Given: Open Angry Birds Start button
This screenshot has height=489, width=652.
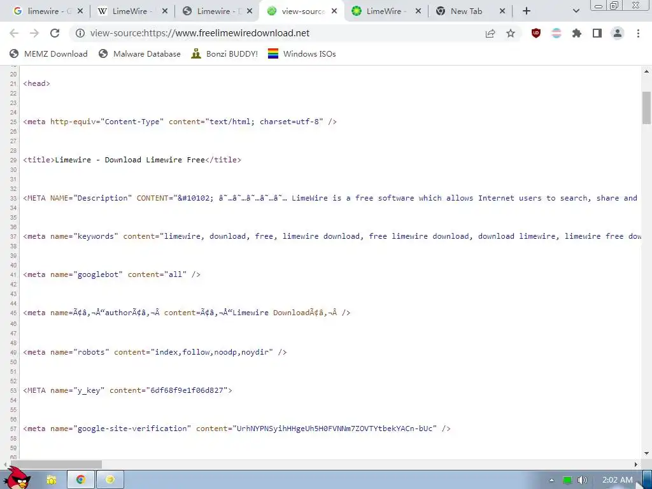Looking at the screenshot, I should (17, 478).
